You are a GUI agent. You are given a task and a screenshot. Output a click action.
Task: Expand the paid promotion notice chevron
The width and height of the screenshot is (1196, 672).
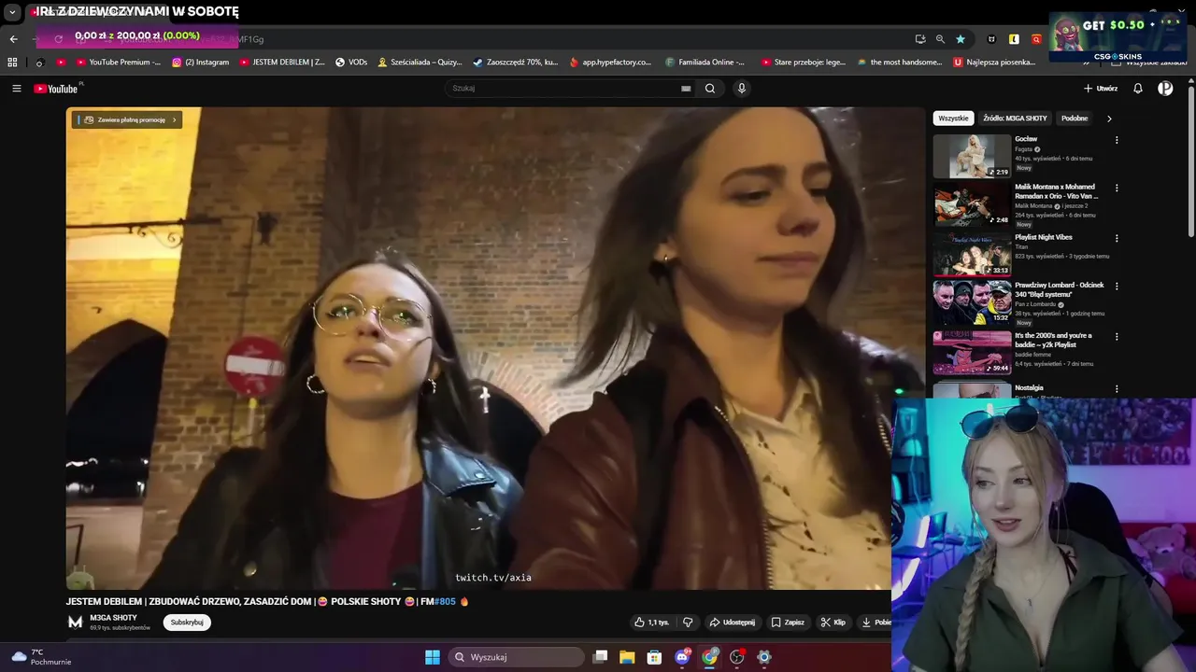tap(174, 119)
